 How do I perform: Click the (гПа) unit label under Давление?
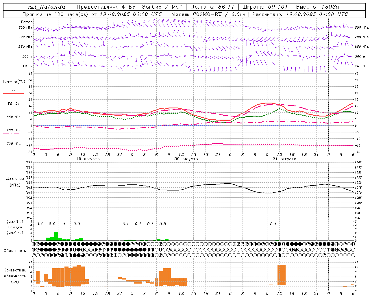tap(15, 185)
